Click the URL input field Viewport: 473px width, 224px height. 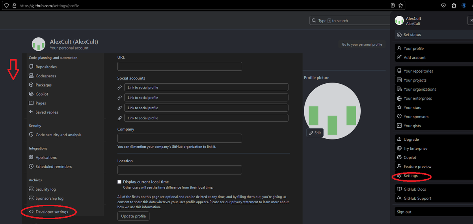[180, 66]
